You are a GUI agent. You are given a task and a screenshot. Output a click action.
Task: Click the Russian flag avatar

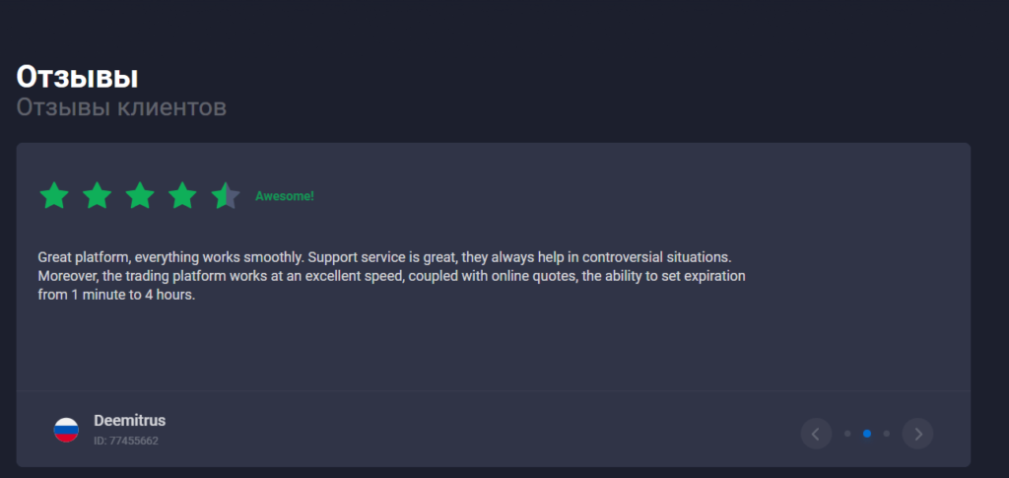(x=66, y=430)
